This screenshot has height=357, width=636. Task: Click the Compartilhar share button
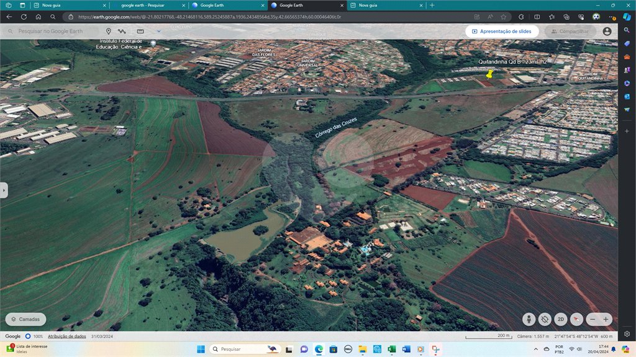[x=570, y=31]
